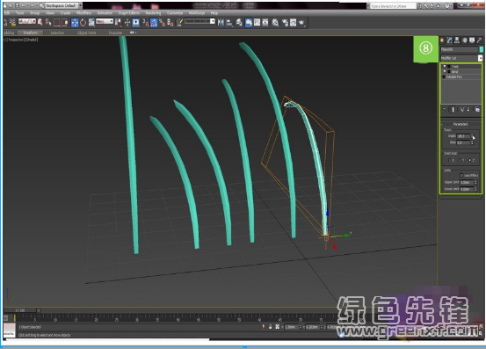Open the Modifiers menu
This screenshot has height=349, width=486.
point(83,13)
